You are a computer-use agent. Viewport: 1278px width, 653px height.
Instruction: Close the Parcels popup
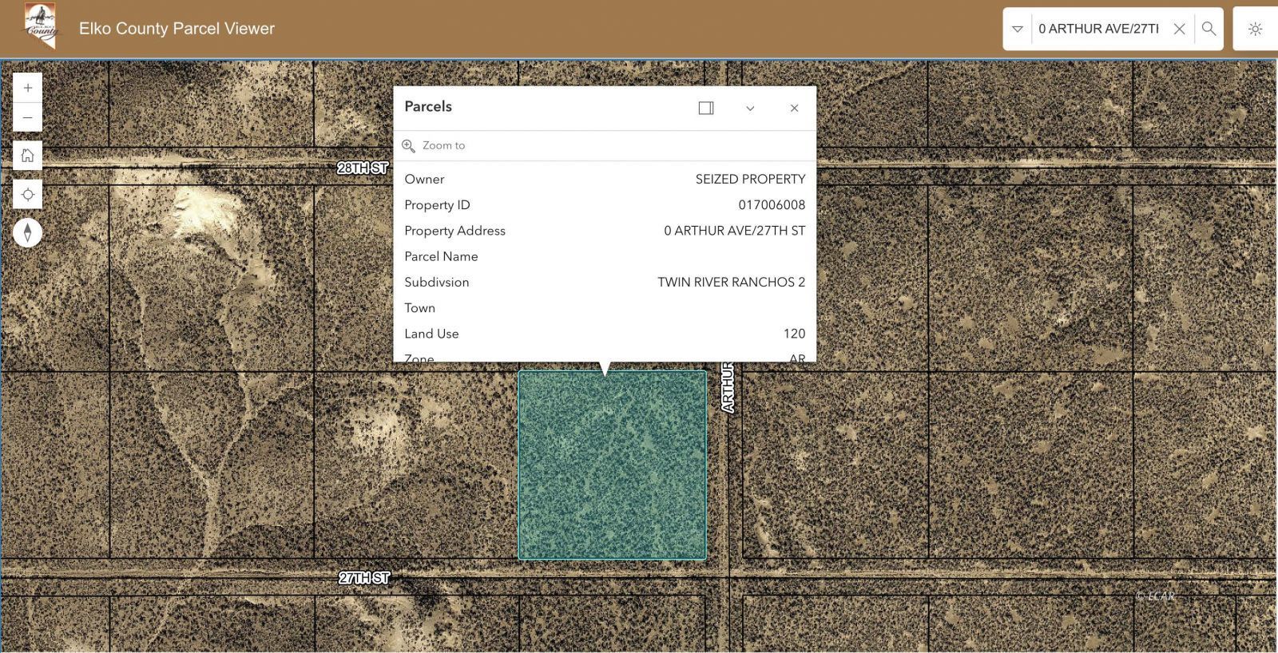point(794,108)
